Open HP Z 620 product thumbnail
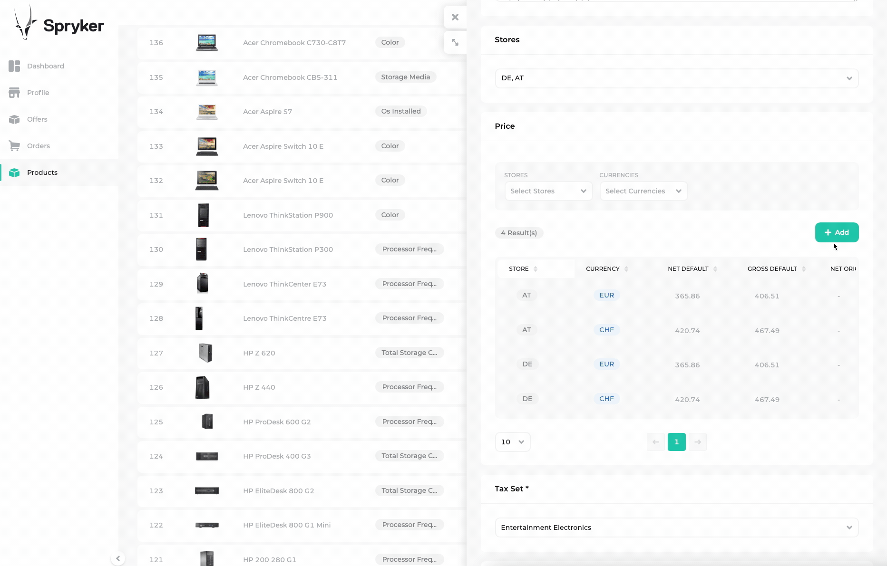Image resolution: width=887 pixels, height=566 pixels. 205,353
